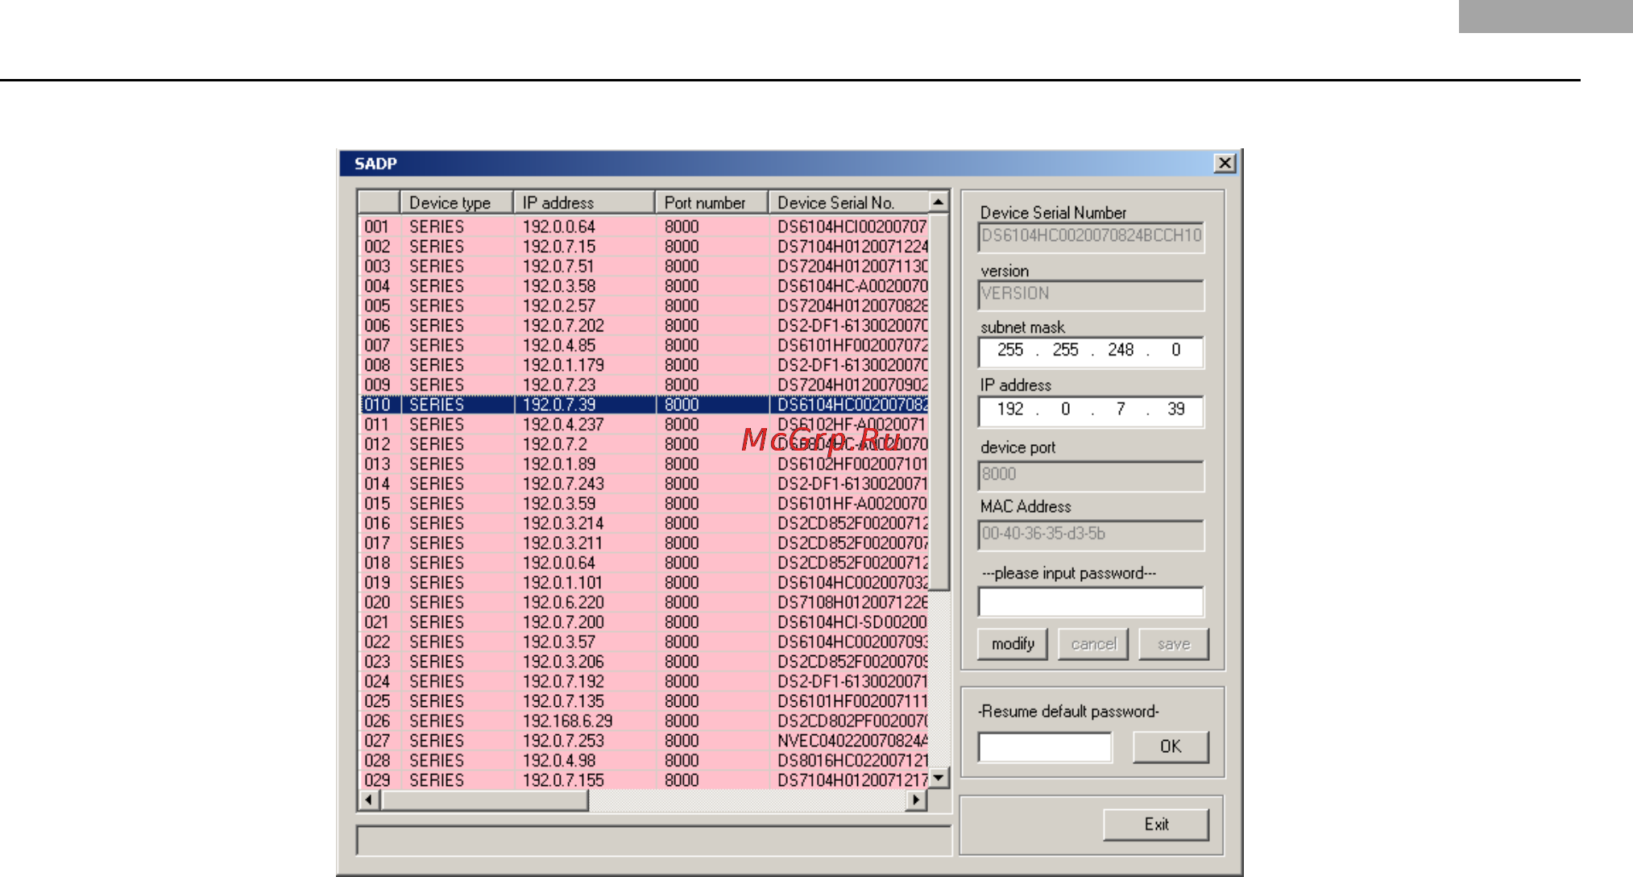Select row 024 with IP 192.0.7.192

[x=644, y=681]
